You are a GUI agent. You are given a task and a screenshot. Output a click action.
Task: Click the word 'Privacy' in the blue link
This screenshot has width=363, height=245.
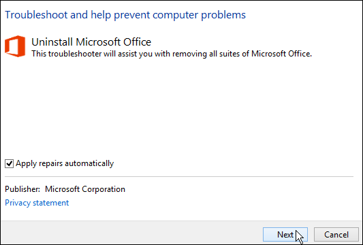point(18,203)
